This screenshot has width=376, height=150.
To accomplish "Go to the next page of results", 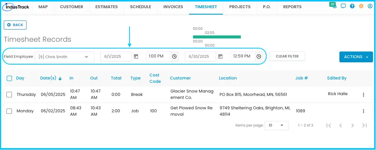I will (352, 125).
